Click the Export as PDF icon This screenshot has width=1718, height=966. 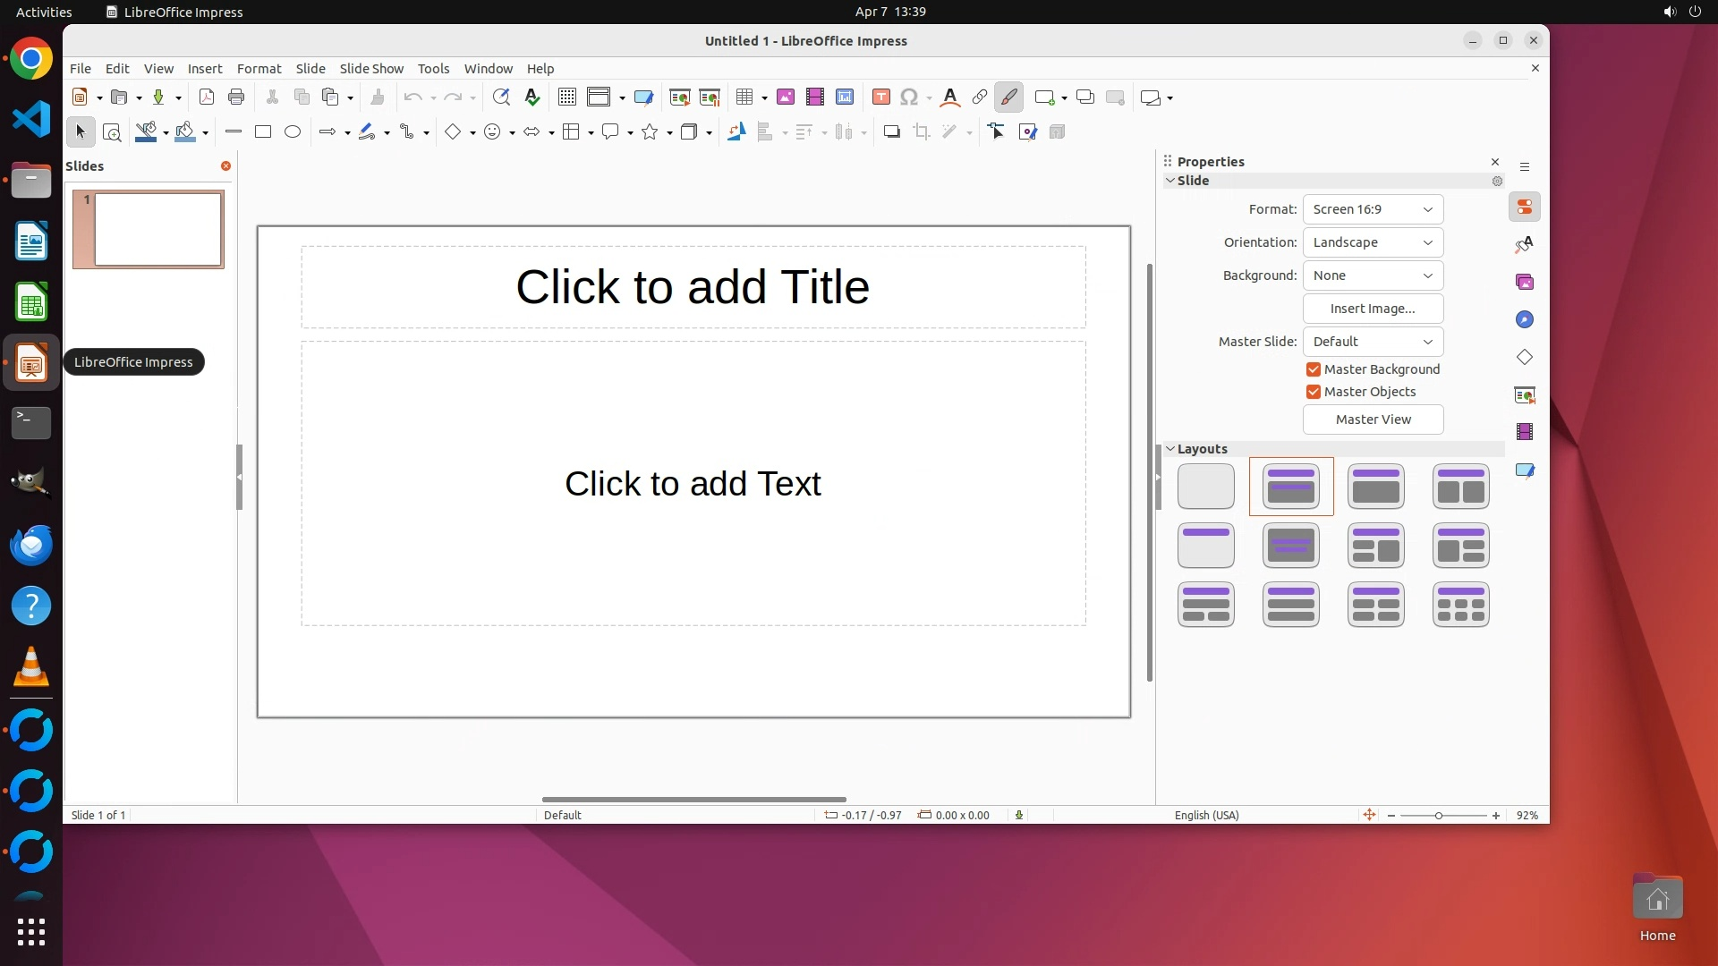coord(207,97)
